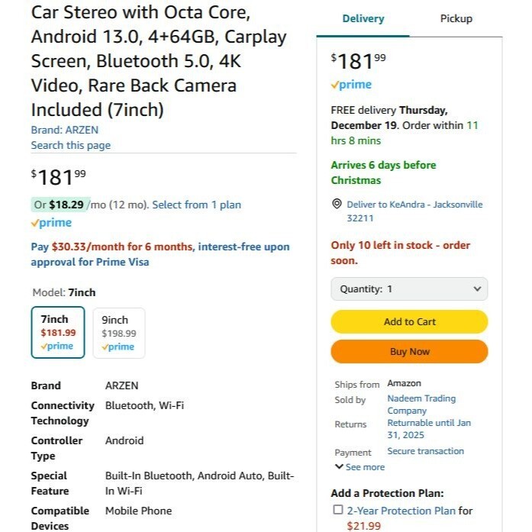This screenshot has height=532, width=532.
Task: Open the Select from 1 plan link
Action: pos(196,205)
